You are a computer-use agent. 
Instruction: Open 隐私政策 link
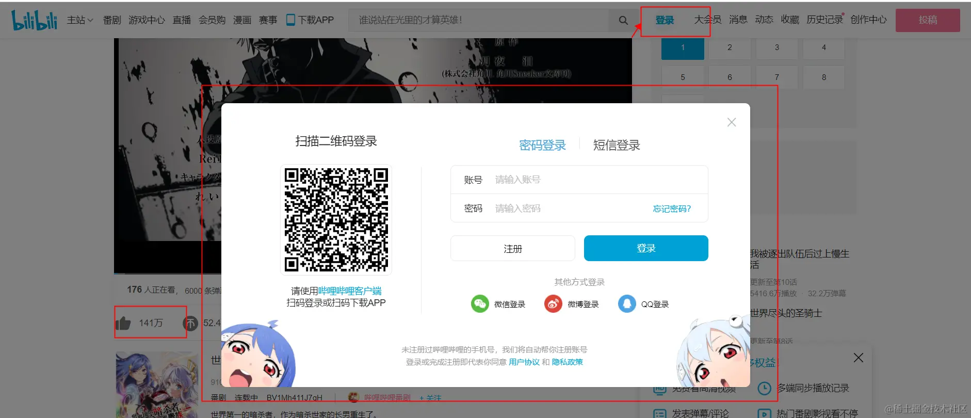(568, 362)
